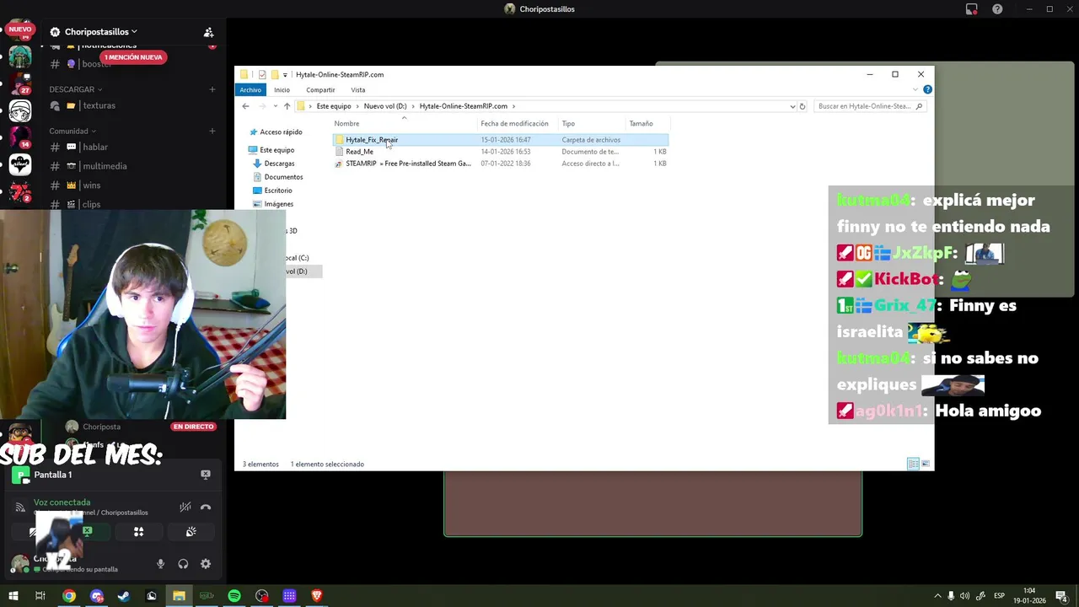
Task: Switch to the Inicio ribbon tab
Action: pyautogui.click(x=282, y=89)
